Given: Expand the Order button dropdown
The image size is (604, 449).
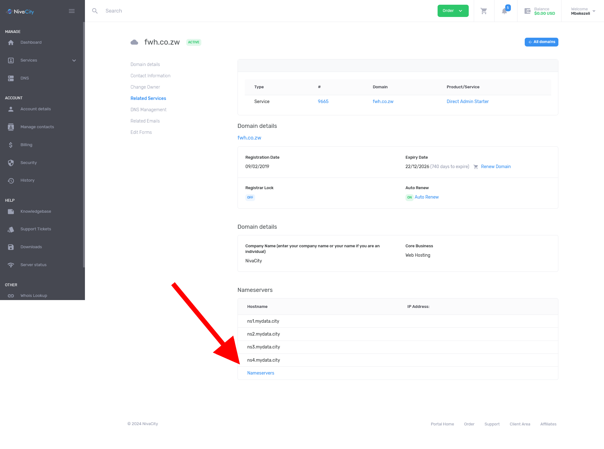Looking at the screenshot, I should (460, 10).
